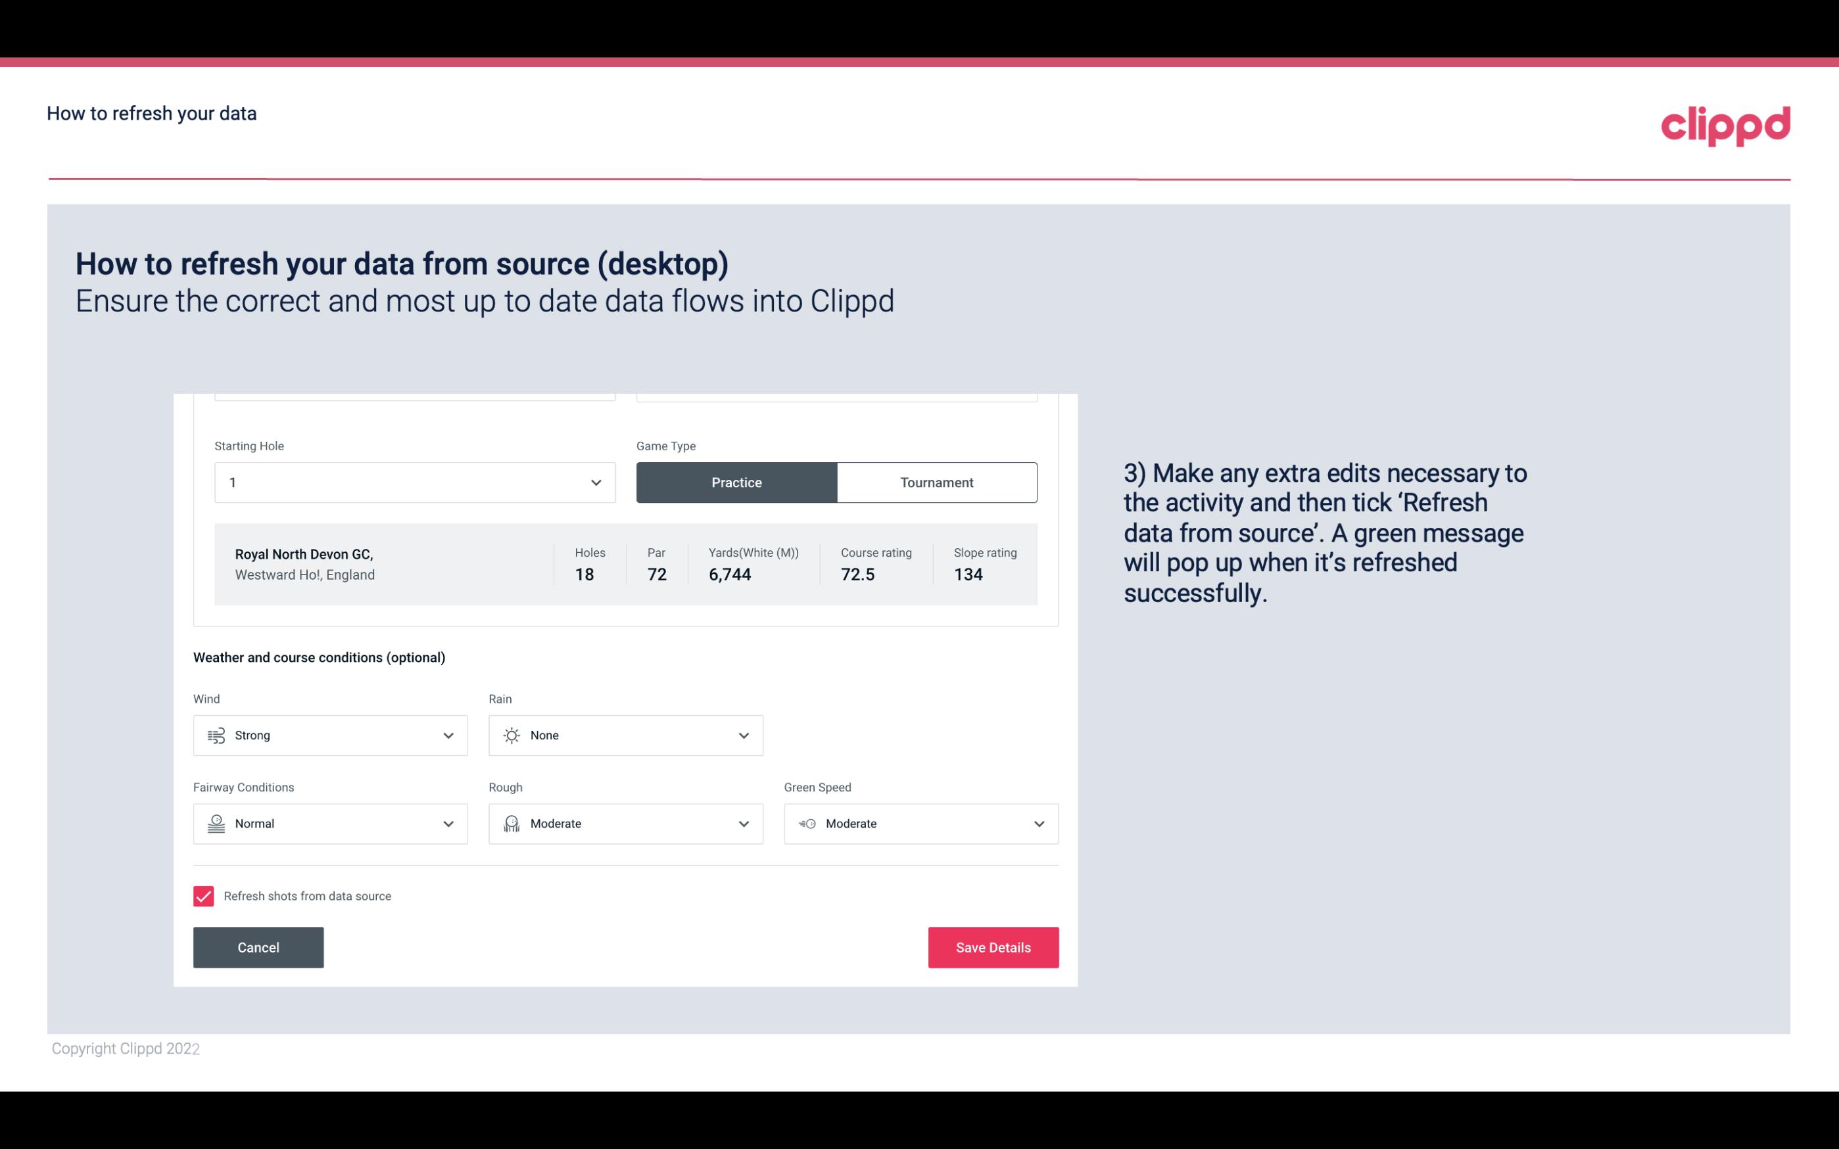Screen dimensions: 1839x1149
Task: Click the Clippd logo icon
Action: tap(1725, 123)
